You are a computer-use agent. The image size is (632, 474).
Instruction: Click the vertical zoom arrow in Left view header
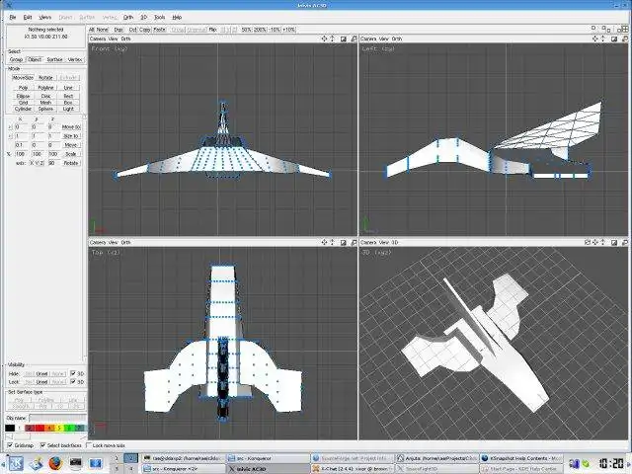[x=603, y=39]
